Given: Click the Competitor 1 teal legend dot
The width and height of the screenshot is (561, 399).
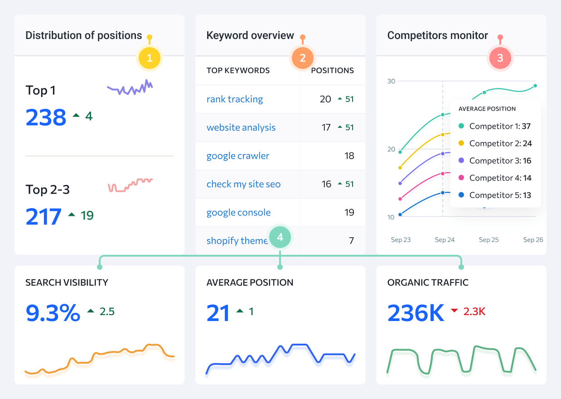Looking at the screenshot, I should (461, 126).
